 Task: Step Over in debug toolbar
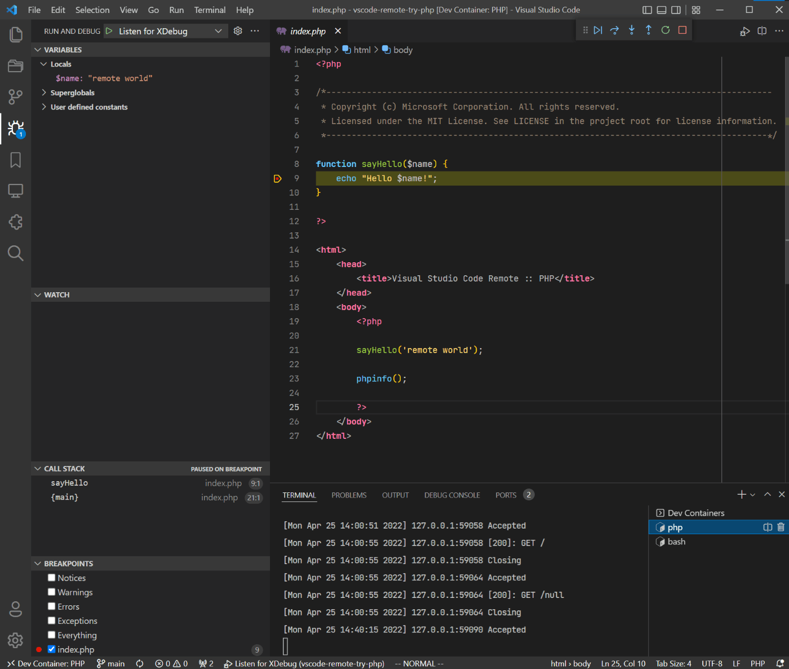[615, 30]
